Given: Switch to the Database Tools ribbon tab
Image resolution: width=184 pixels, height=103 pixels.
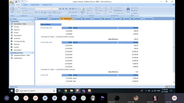Looking at the screenshot, I should pos(47,5).
